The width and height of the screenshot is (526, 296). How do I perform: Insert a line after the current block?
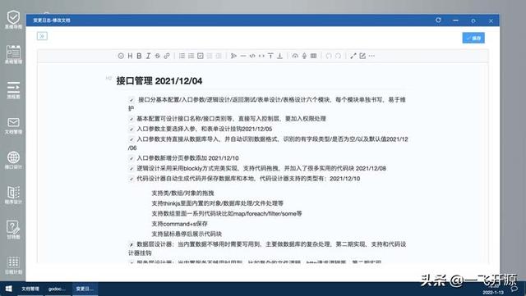coord(279,56)
